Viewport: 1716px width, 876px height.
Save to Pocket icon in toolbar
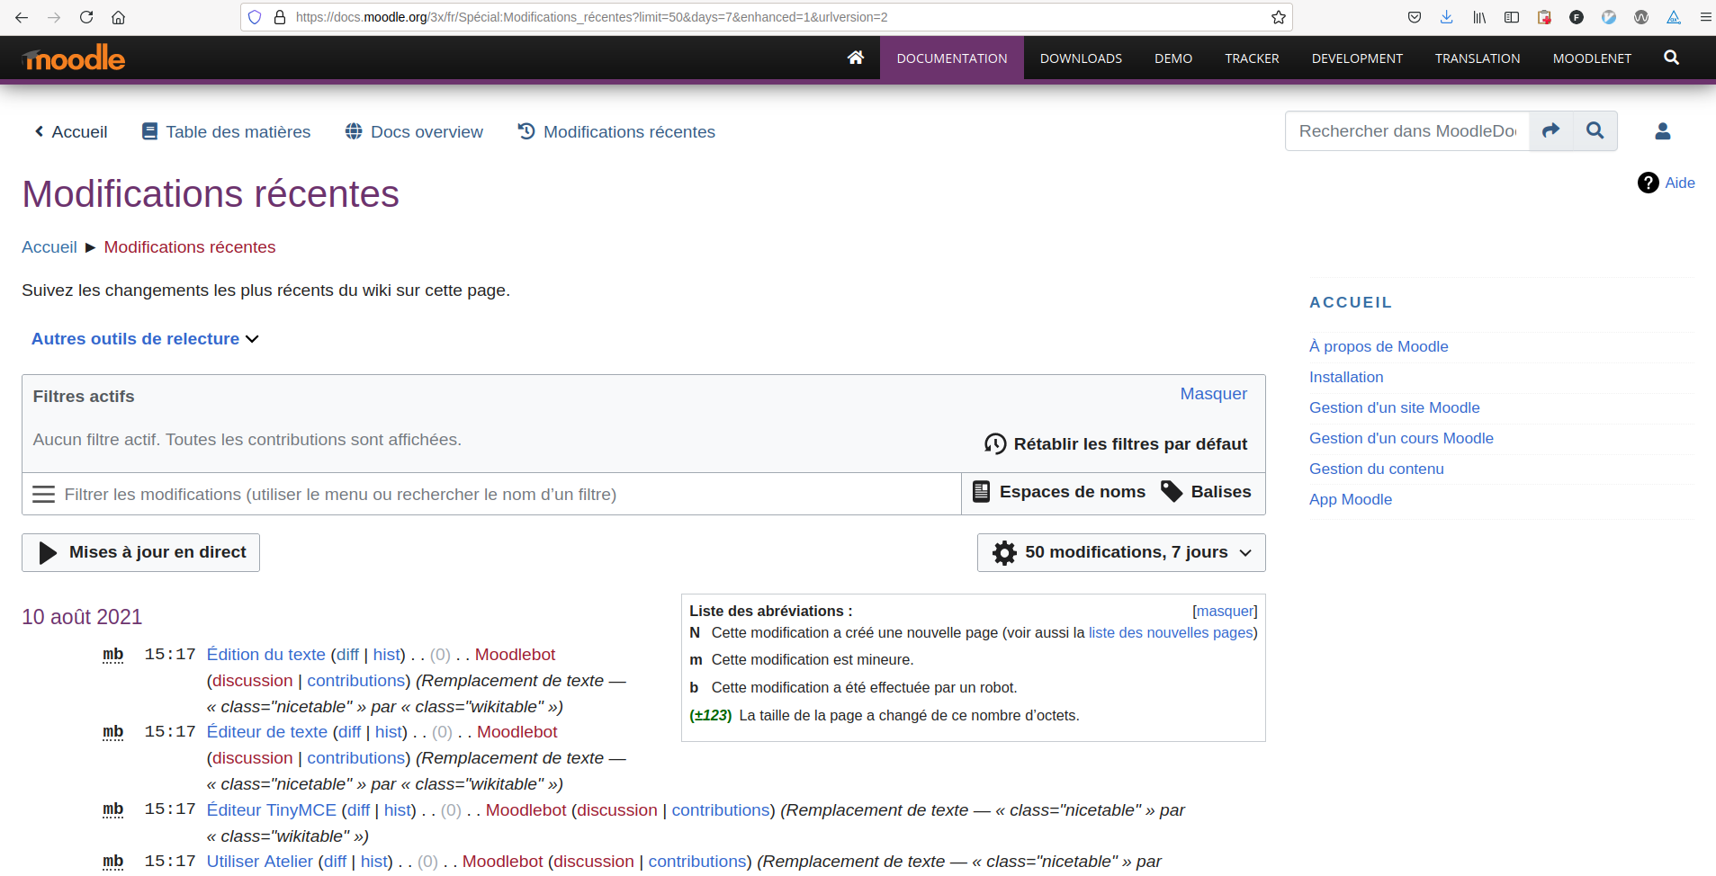tap(1415, 17)
